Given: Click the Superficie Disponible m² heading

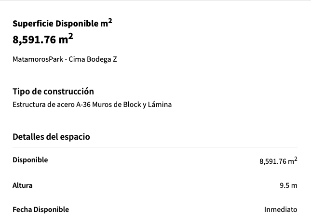Looking at the screenshot, I should coord(62,23).
